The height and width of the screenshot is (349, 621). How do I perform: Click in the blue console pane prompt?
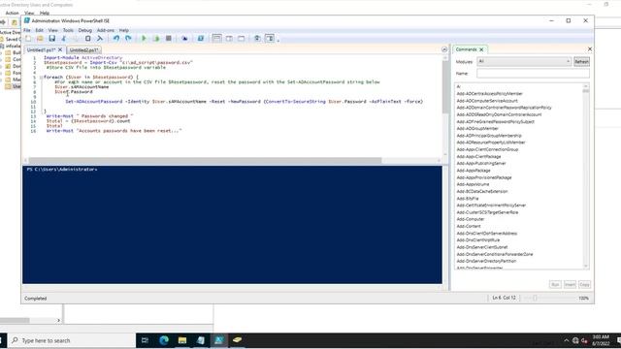pyautogui.click(x=62, y=170)
